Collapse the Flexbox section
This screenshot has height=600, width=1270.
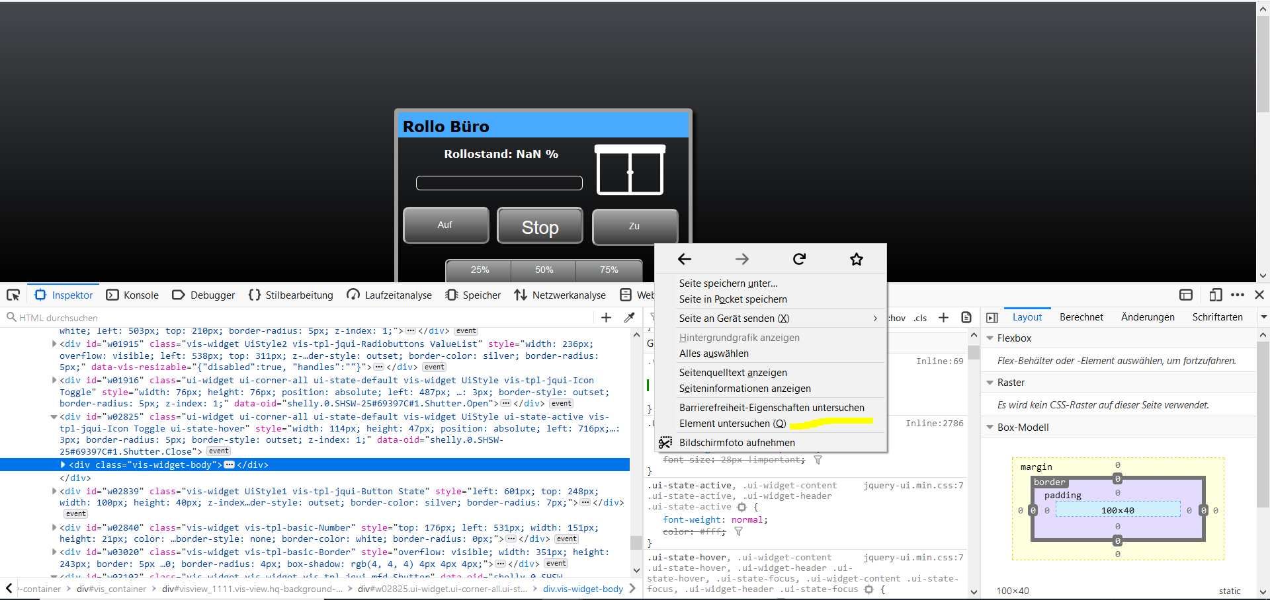tap(990, 338)
